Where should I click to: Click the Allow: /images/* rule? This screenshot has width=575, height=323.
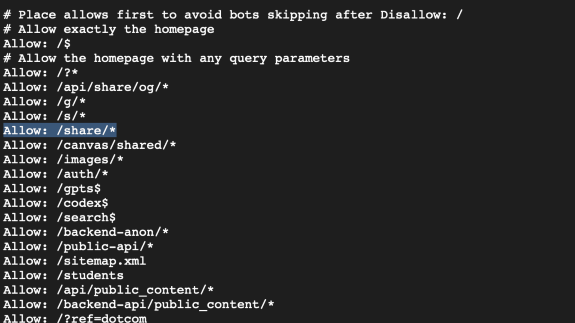tap(63, 160)
